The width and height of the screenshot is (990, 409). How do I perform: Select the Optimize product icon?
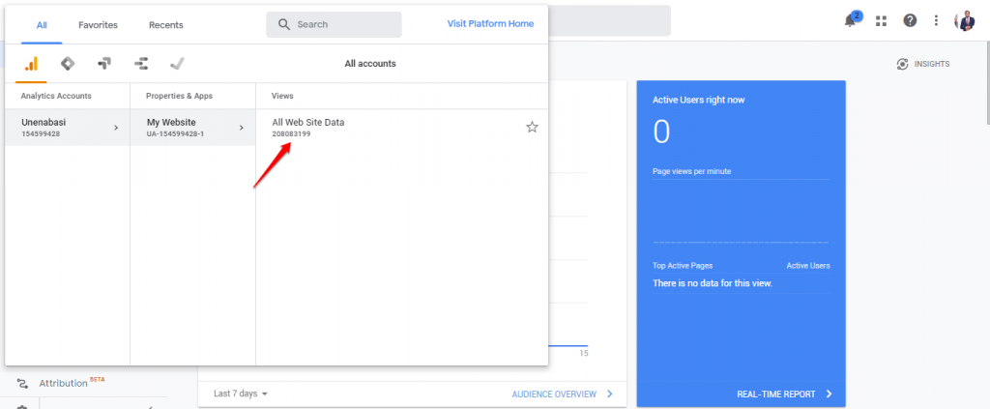[104, 64]
